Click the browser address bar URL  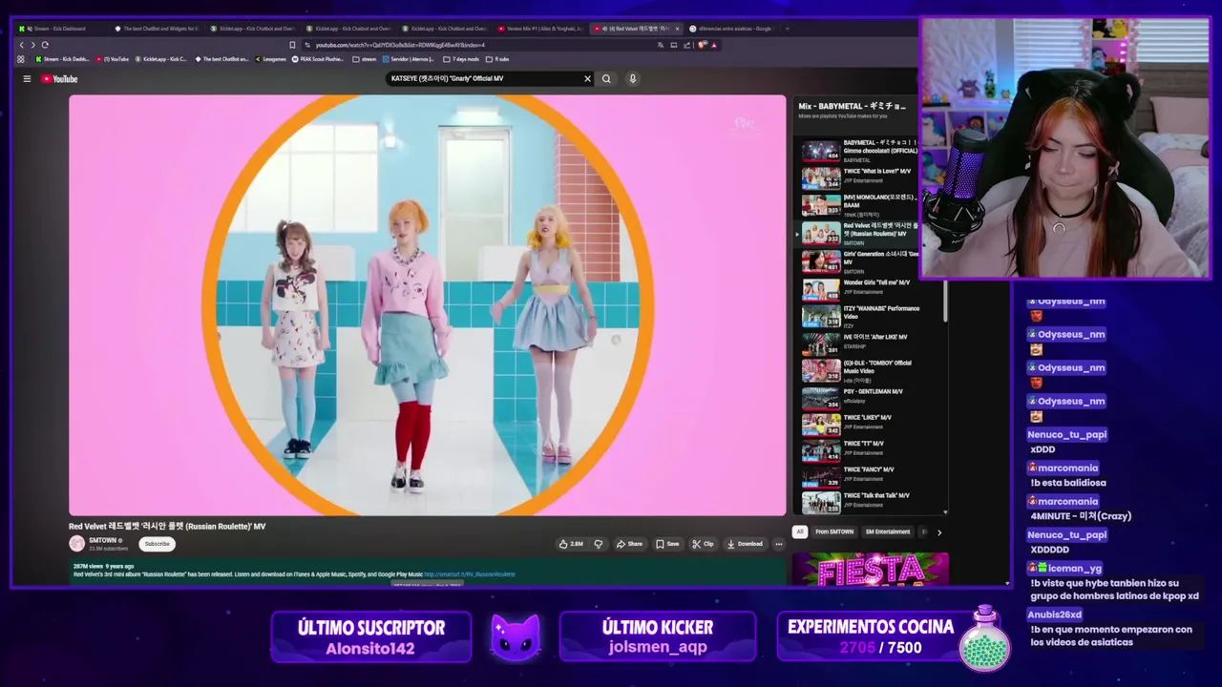coord(401,45)
